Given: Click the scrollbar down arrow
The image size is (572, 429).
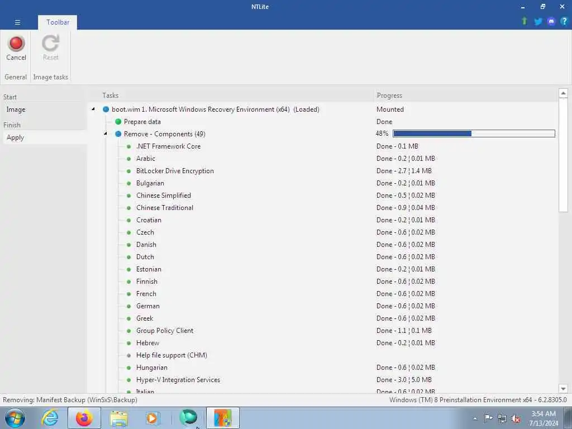Looking at the screenshot, I should [563, 389].
